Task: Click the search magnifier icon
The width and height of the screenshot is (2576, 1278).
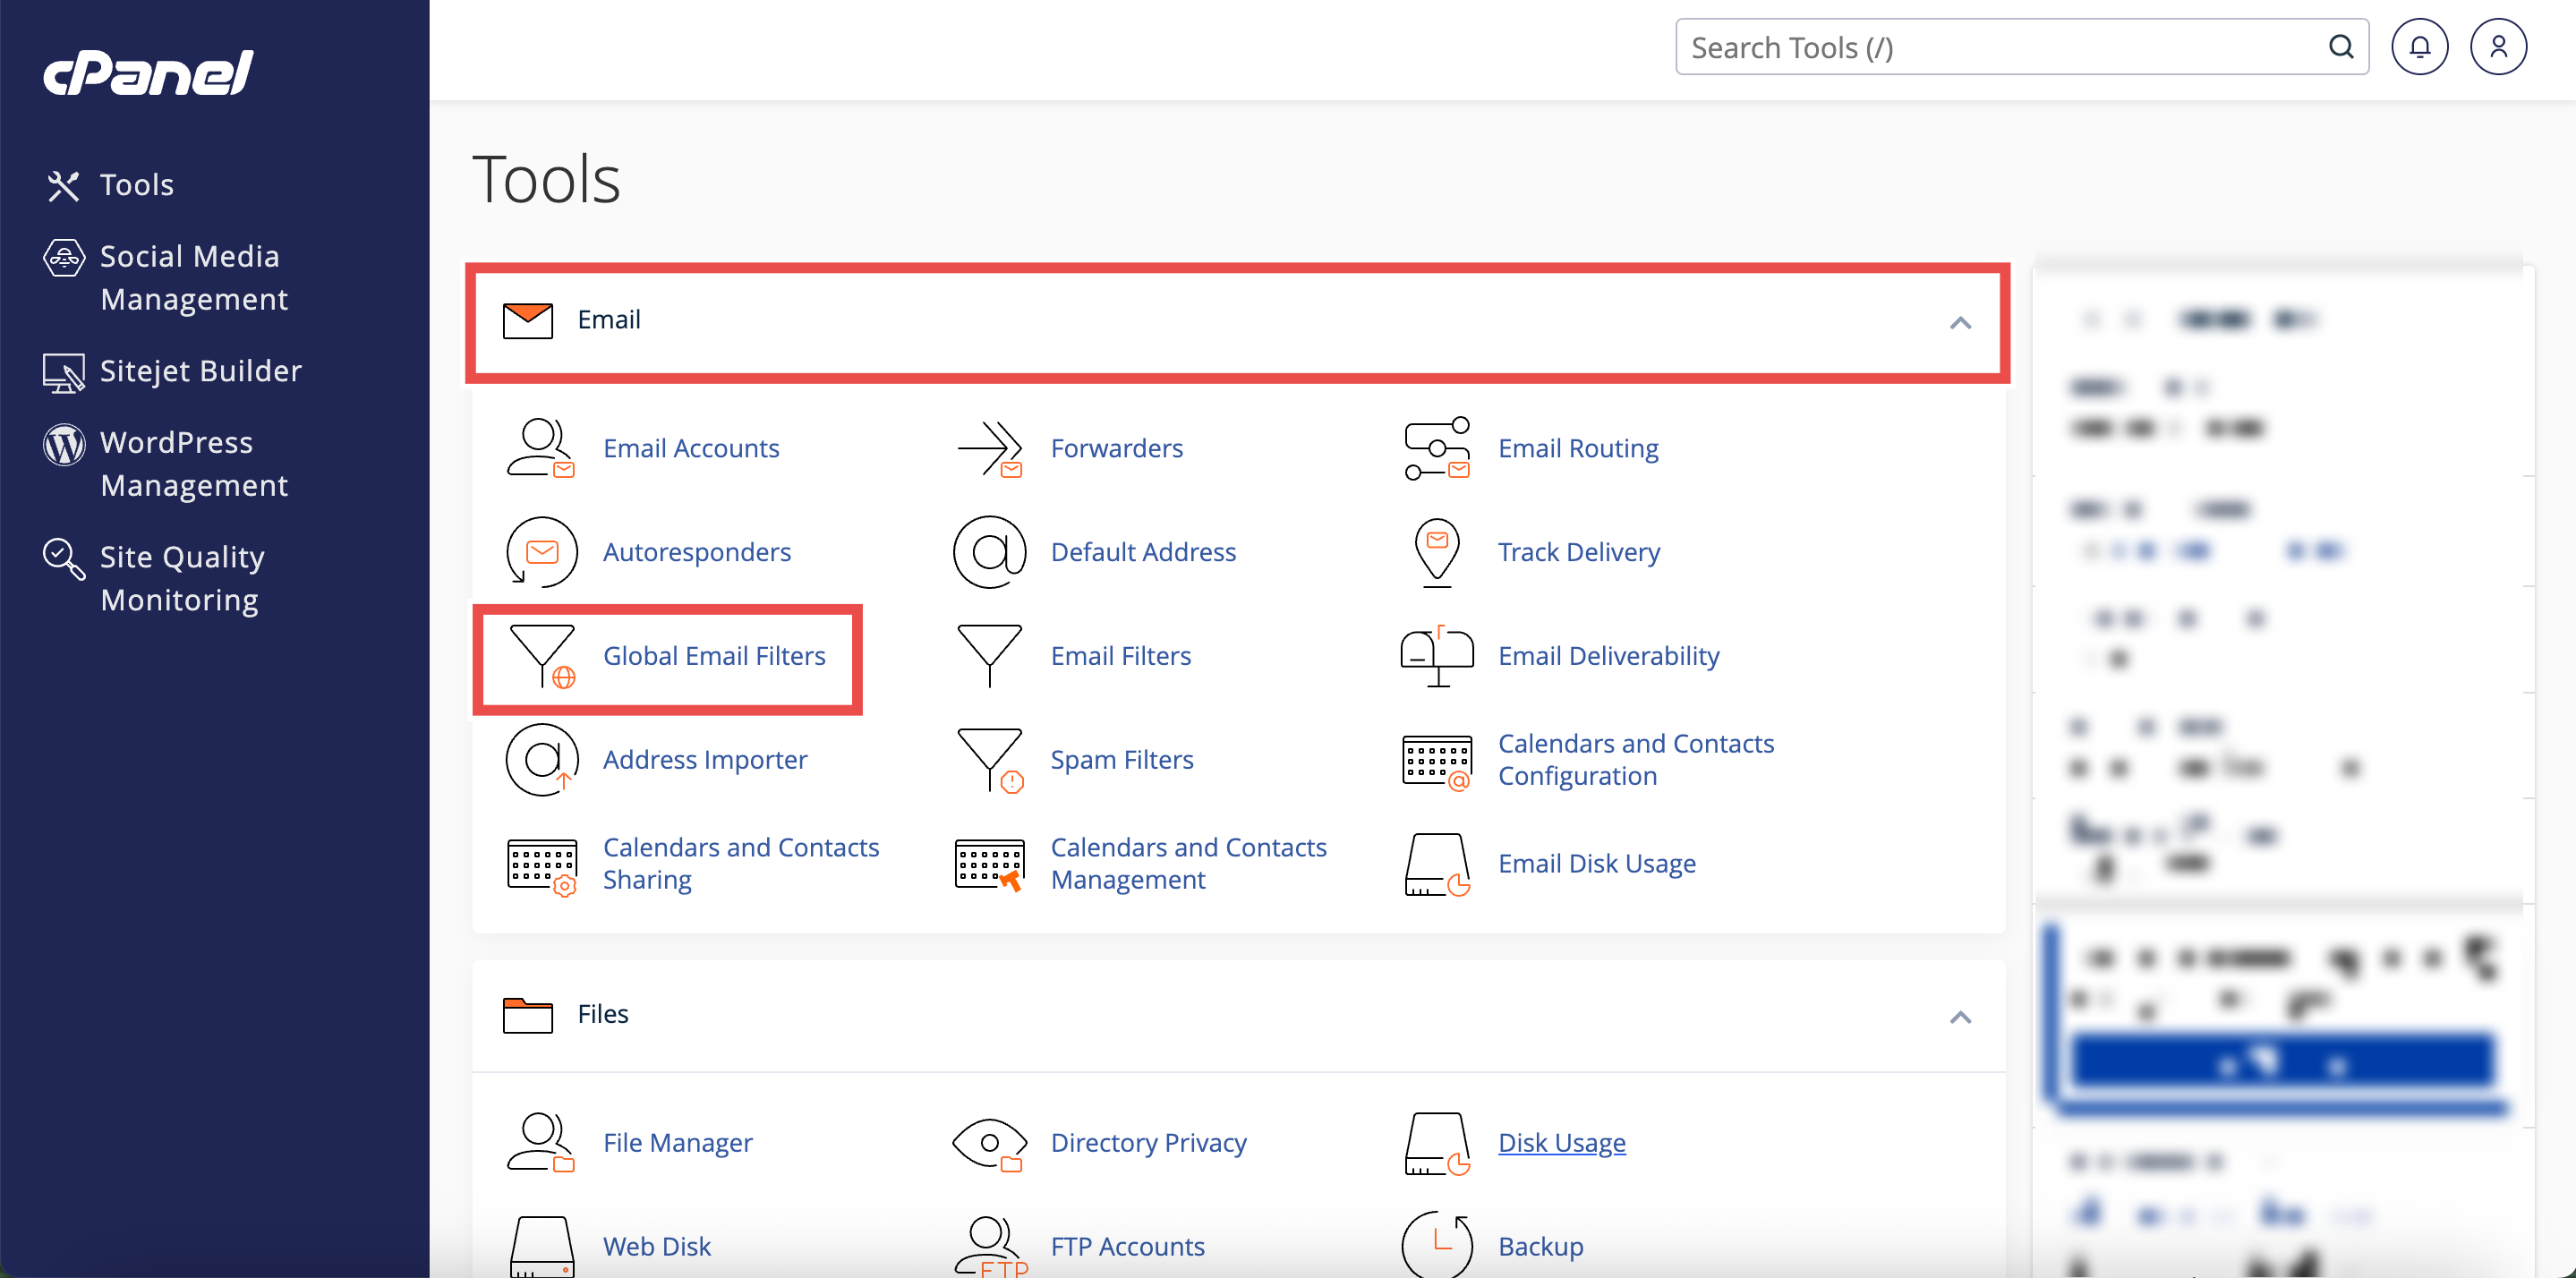Action: 2340,47
